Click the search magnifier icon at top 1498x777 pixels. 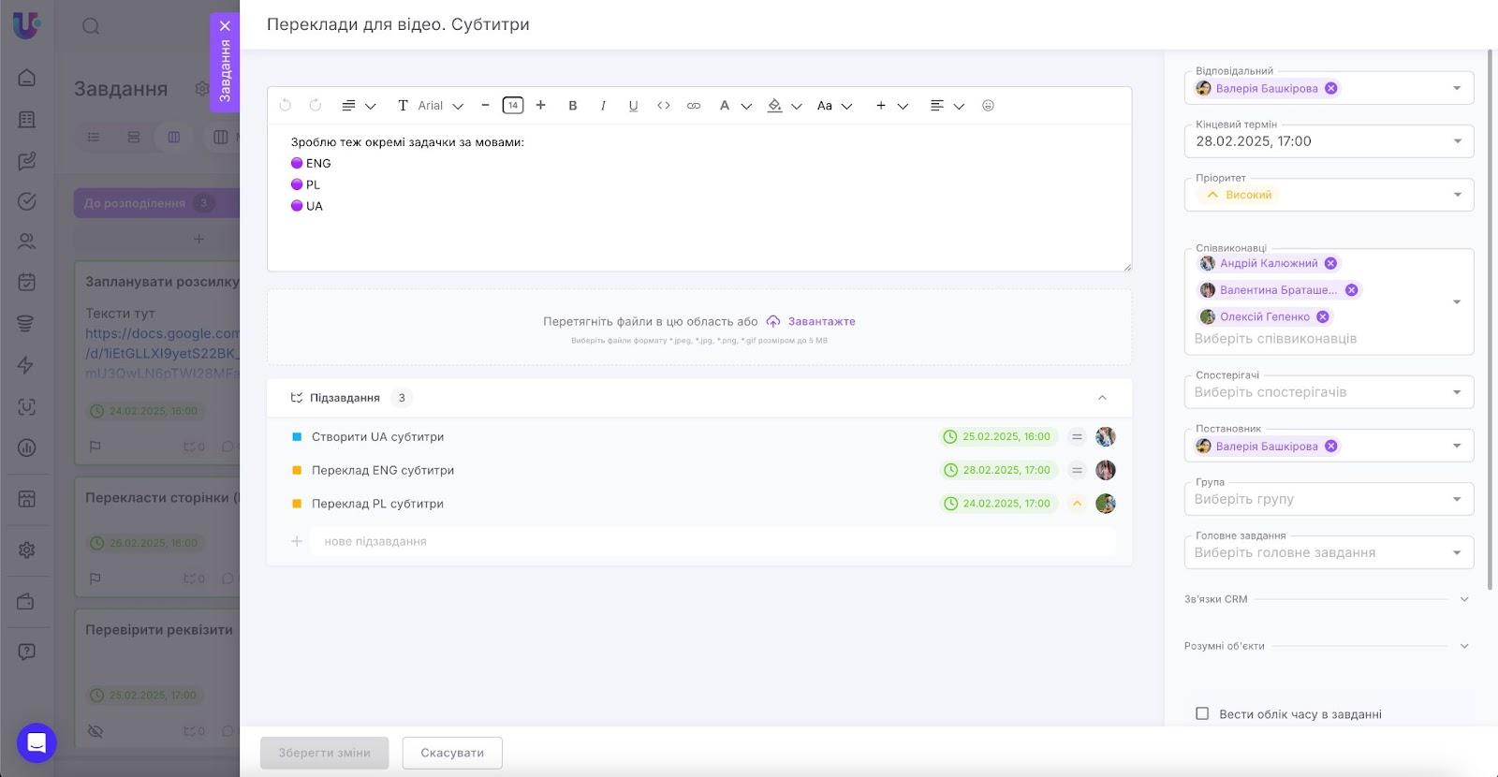click(91, 26)
